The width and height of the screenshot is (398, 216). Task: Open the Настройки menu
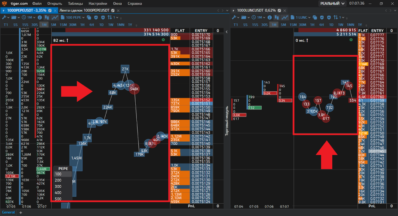point(98,3)
